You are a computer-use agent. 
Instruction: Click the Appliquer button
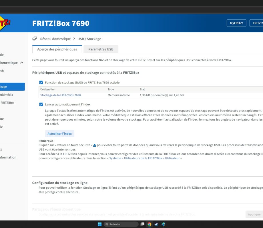[x=255, y=214]
